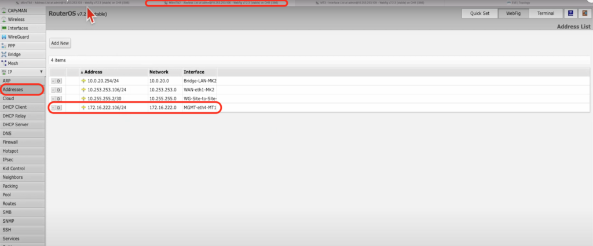Collapse the IP submenu arrow
Viewport: 593px width, 246px height.
(x=41, y=72)
